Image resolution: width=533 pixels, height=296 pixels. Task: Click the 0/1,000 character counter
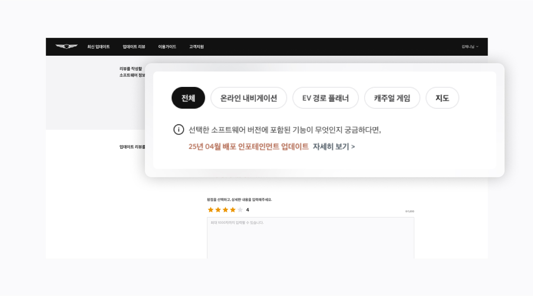[410, 212]
